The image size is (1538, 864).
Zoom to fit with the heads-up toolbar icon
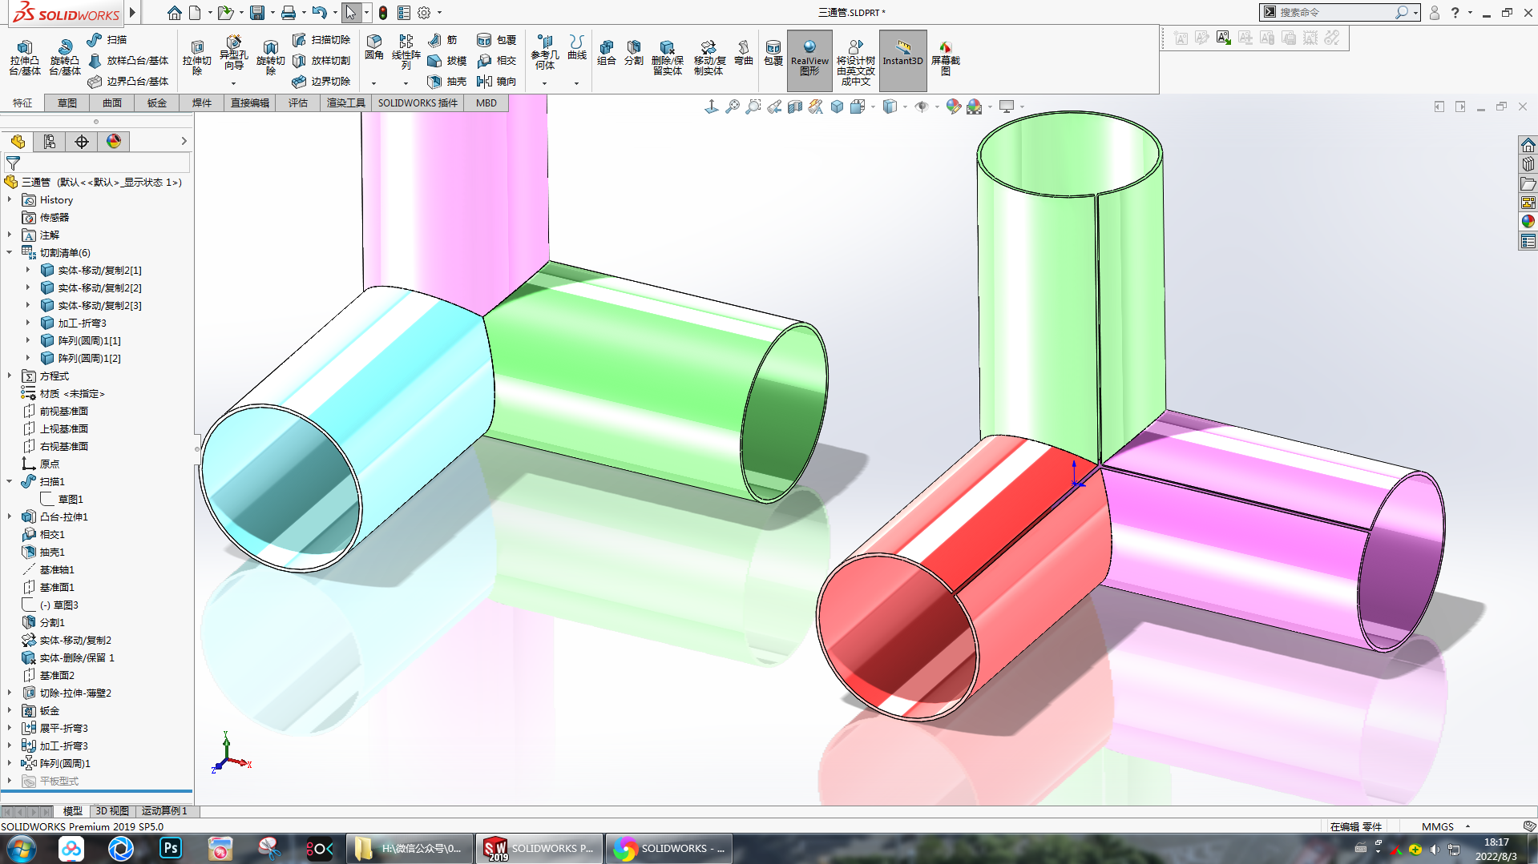733,106
